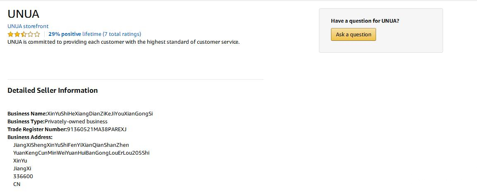Click the trade register number 91360521MA38PAREXJ
Screen dimensions: 477x193
97,129
